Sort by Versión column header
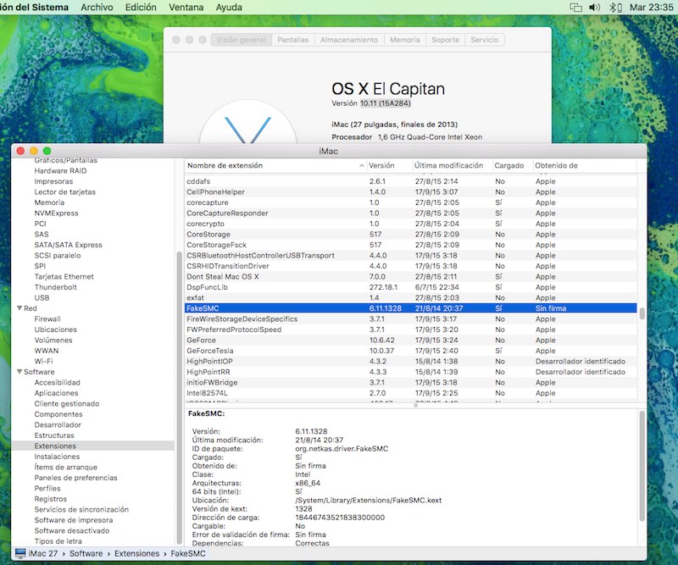Image resolution: width=678 pixels, height=565 pixels. coord(388,165)
